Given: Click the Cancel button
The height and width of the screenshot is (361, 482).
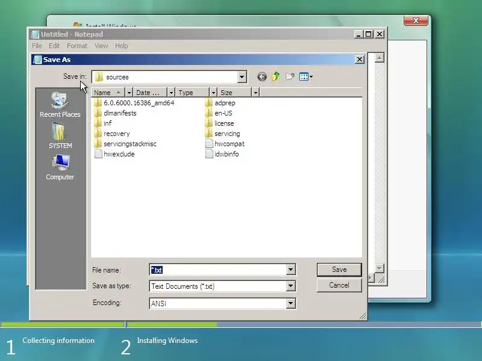Looking at the screenshot, I should 339,285.
